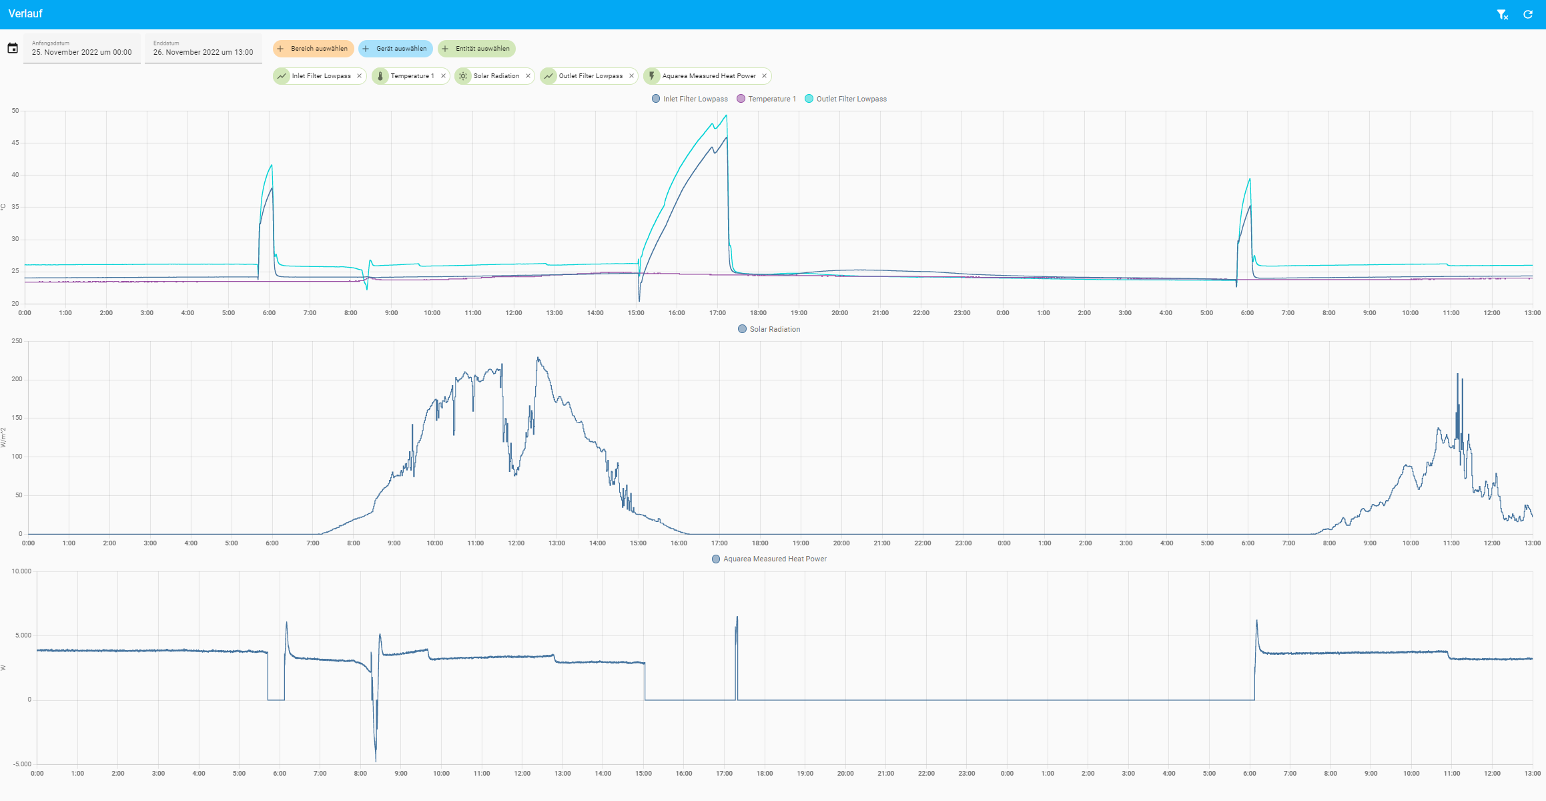Open the Gerät auswählen device picker

tap(395, 49)
